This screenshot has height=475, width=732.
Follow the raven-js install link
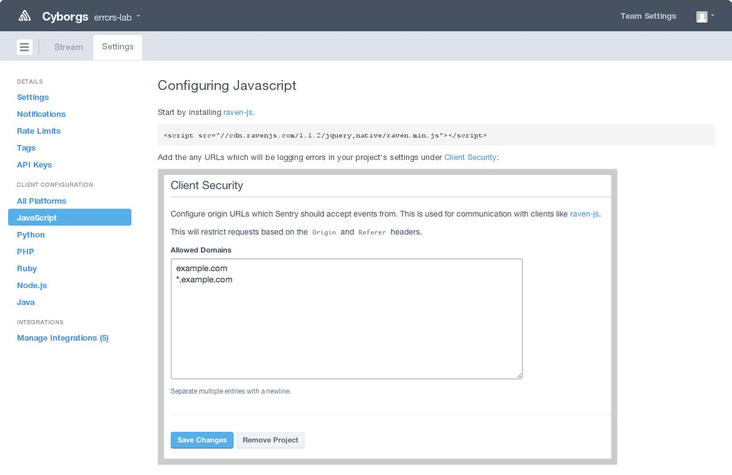238,112
